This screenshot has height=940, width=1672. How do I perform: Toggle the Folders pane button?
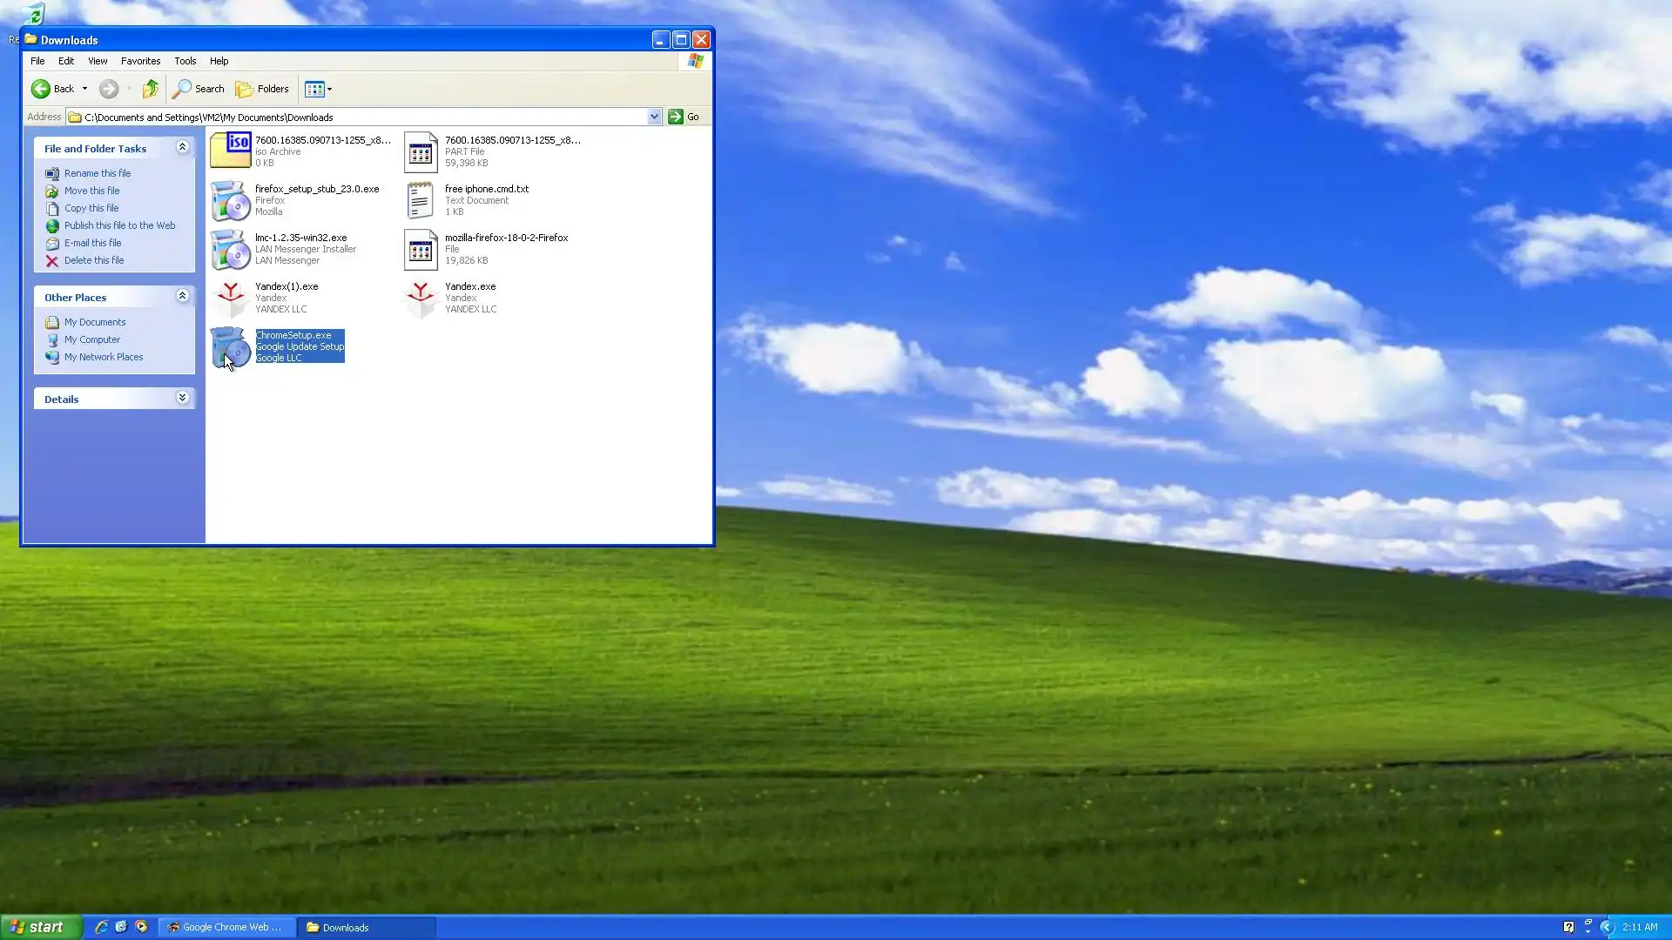[262, 89]
